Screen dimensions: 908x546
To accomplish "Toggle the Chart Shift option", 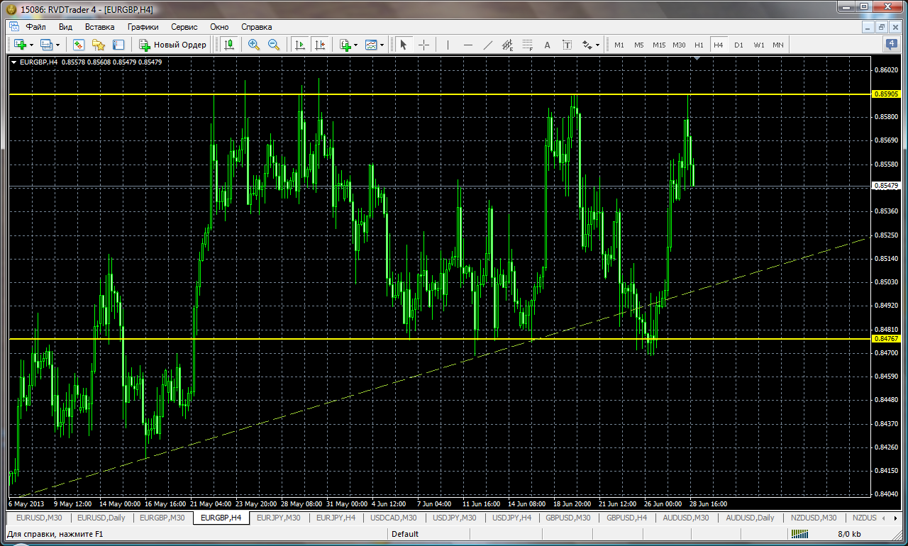I will point(320,45).
